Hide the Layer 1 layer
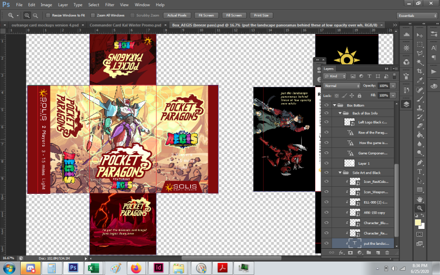Viewport: 440px width, 275px height. pos(326,163)
